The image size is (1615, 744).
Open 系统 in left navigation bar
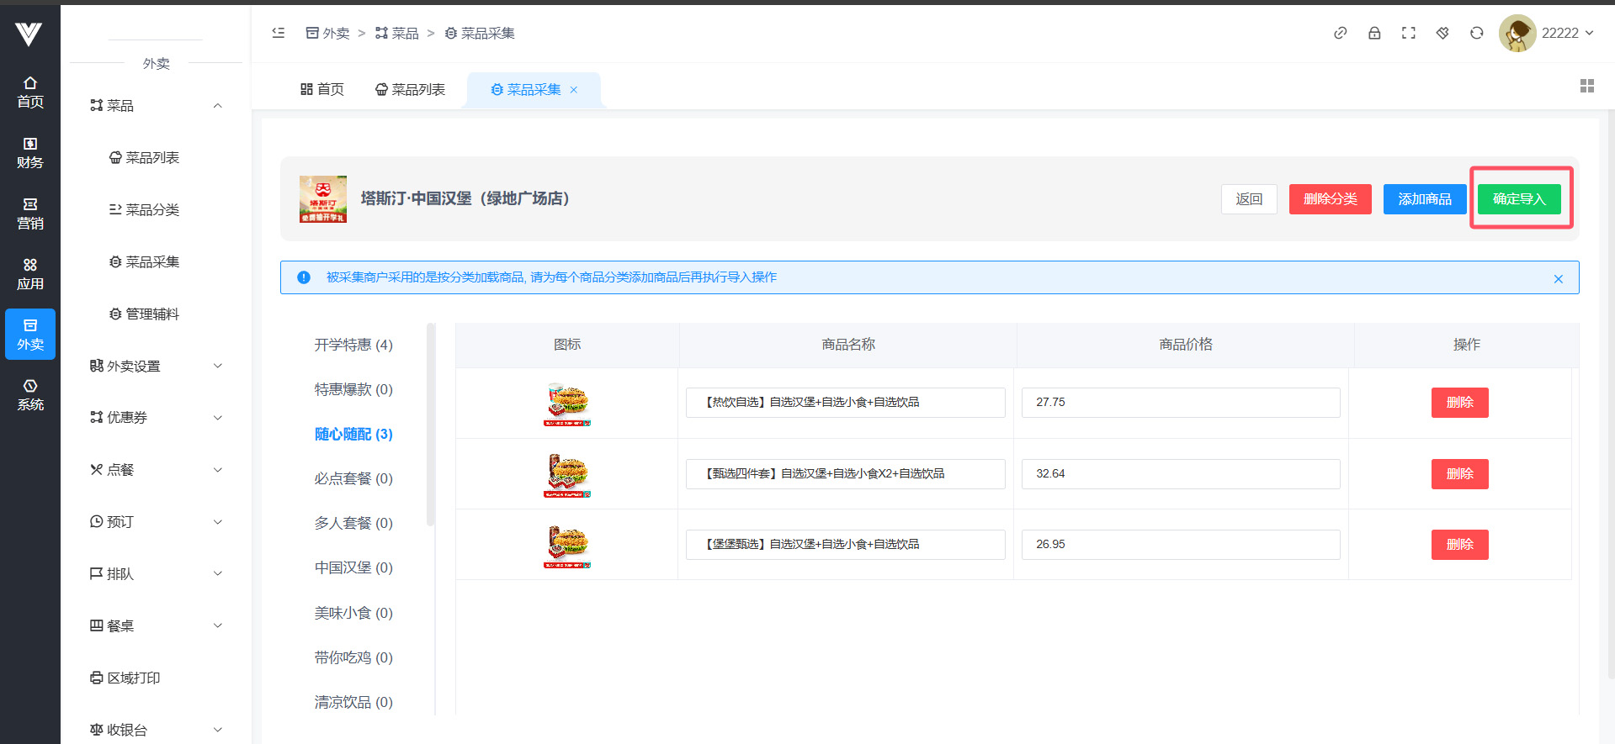pos(30,395)
